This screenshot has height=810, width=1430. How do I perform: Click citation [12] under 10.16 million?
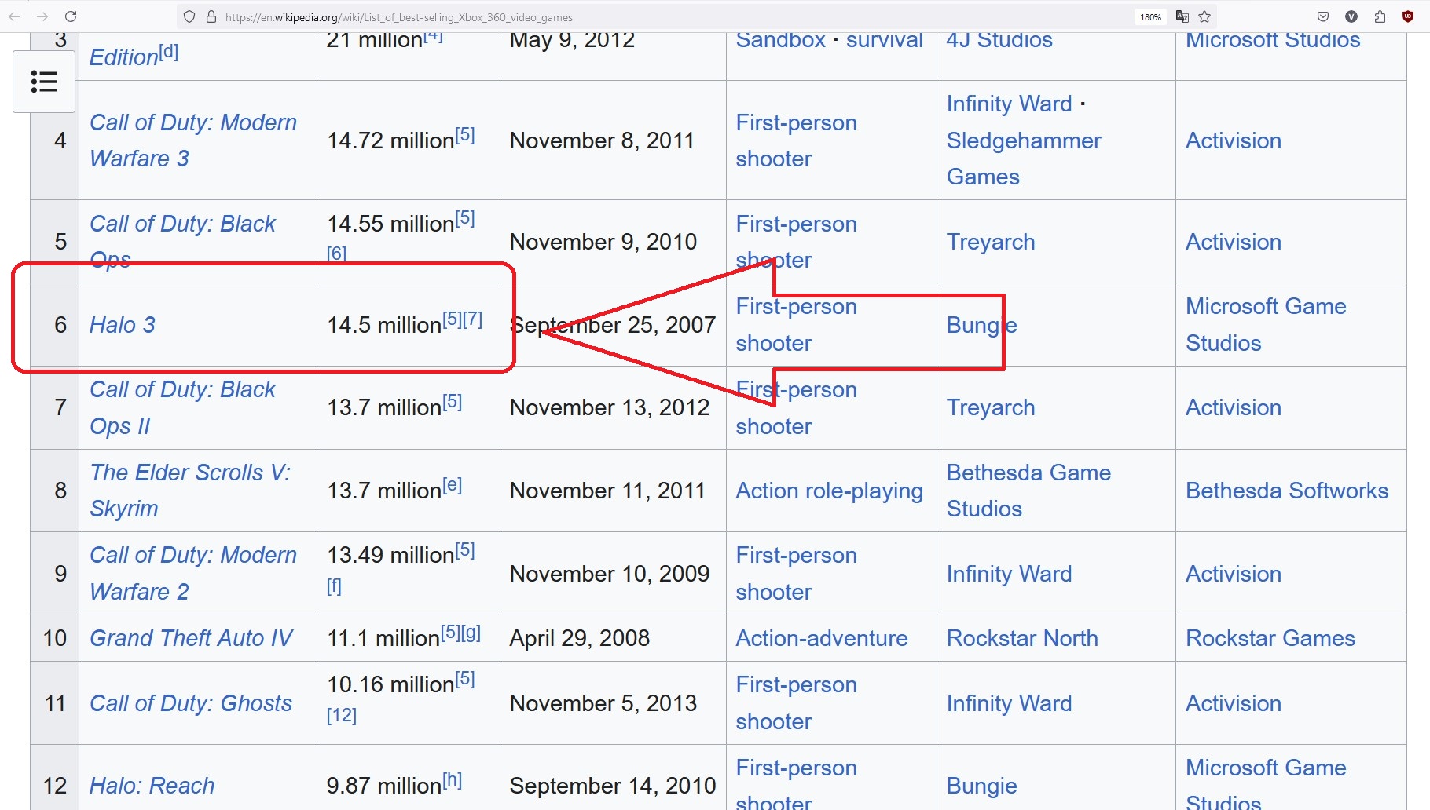click(x=342, y=715)
